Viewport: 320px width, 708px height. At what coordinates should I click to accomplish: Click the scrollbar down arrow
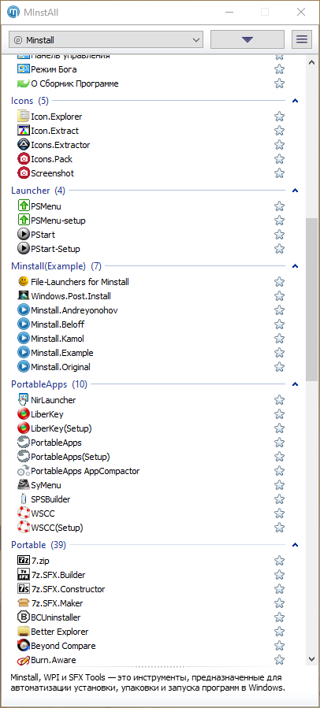click(x=311, y=659)
